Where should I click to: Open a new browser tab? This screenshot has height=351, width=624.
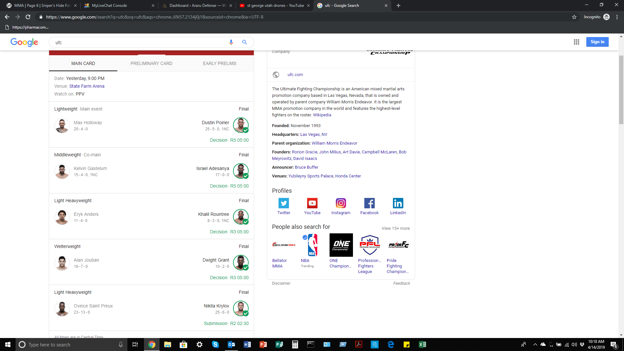pos(398,6)
